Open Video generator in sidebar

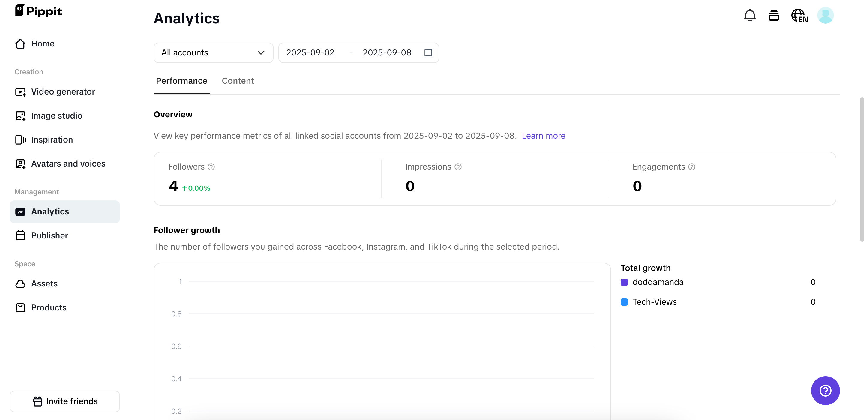pyautogui.click(x=63, y=91)
